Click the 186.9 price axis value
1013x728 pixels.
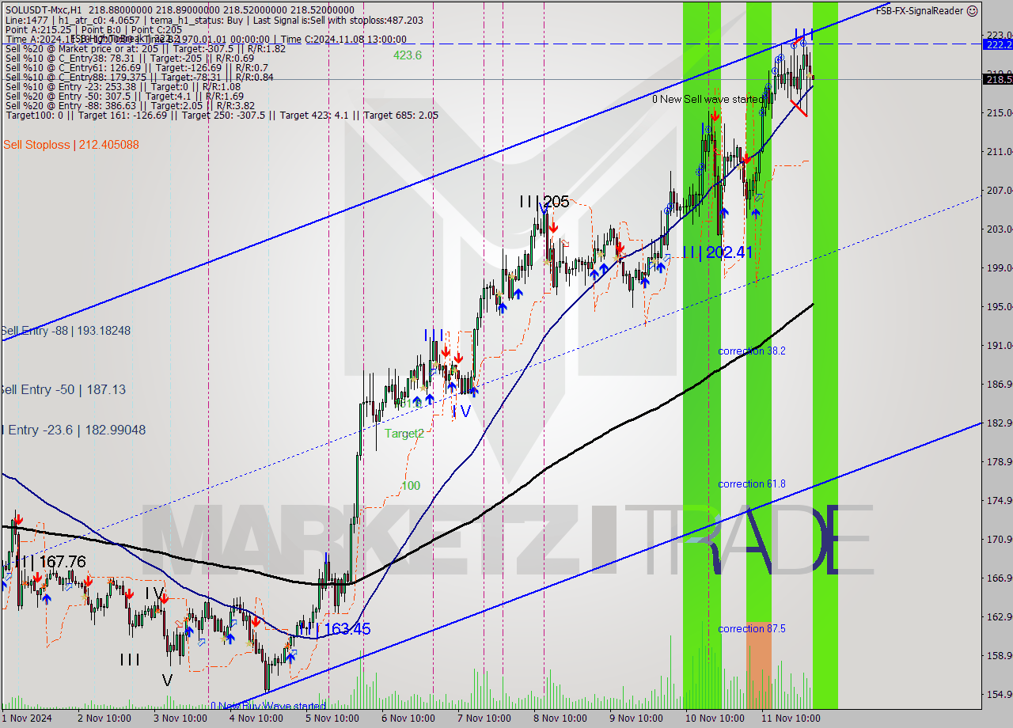click(x=998, y=384)
